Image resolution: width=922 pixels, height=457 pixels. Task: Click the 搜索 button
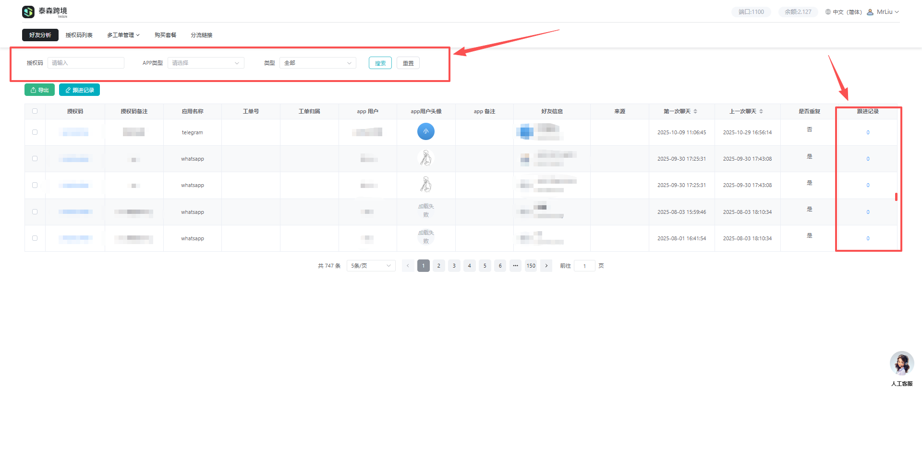[x=380, y=63]
